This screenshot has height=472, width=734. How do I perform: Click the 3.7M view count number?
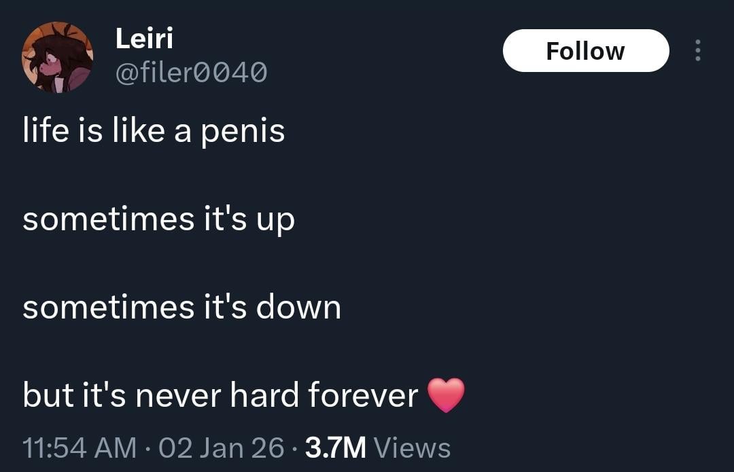pos(336,448)
